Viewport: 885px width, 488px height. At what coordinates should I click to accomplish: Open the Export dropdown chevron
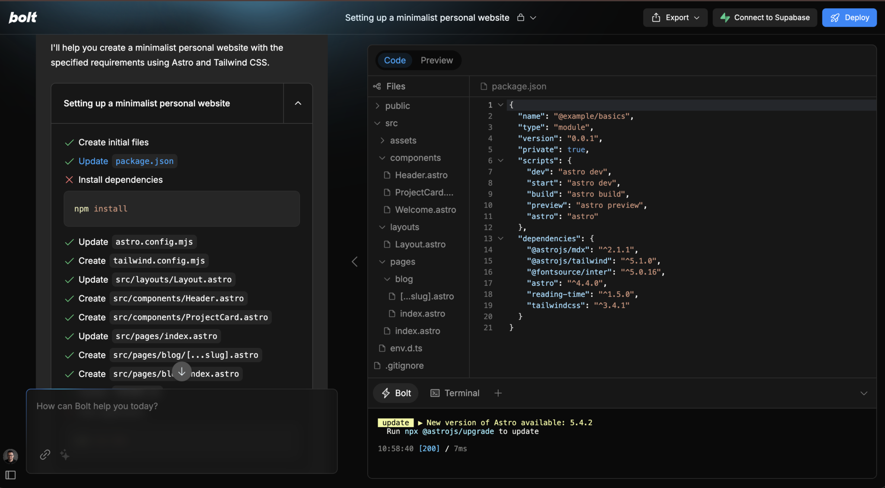coord(696,17)
